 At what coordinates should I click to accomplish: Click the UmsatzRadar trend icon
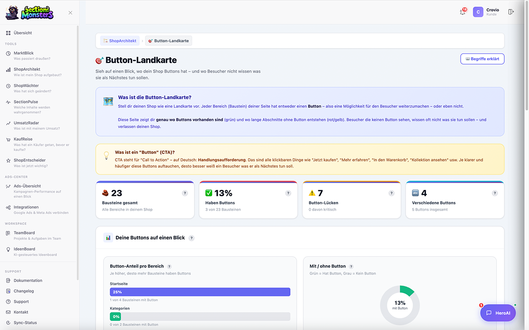pos(8,123)
